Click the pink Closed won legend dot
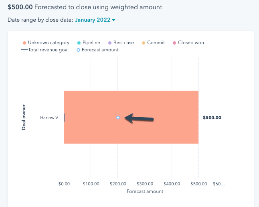The height and width of the screenshot is (207, 259). coord(174,43)
